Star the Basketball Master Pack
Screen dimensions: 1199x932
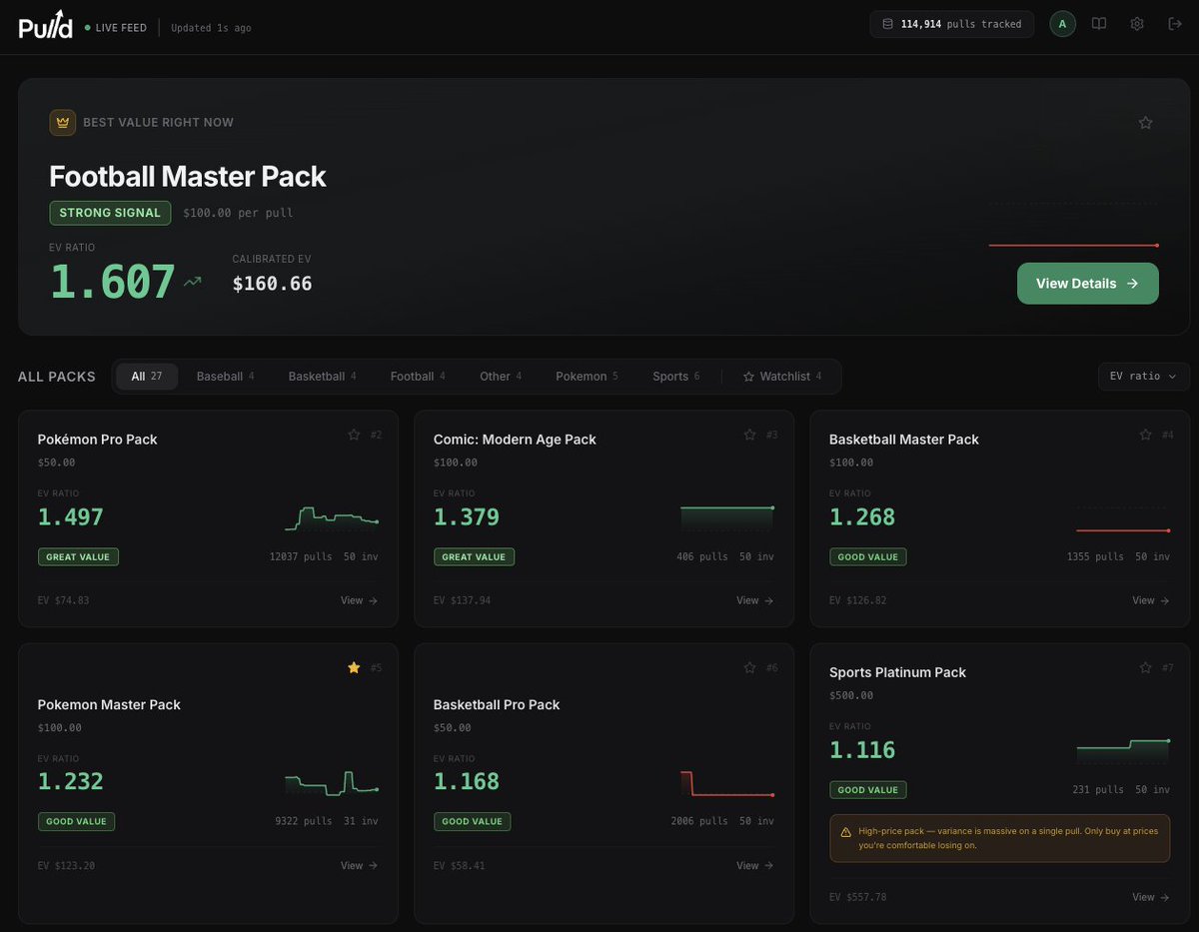point(1146,435)
